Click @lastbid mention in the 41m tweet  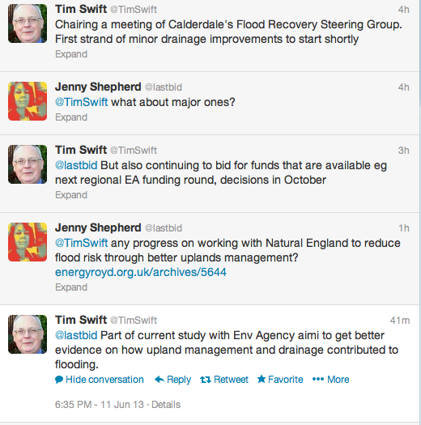(x=76, y=336)
